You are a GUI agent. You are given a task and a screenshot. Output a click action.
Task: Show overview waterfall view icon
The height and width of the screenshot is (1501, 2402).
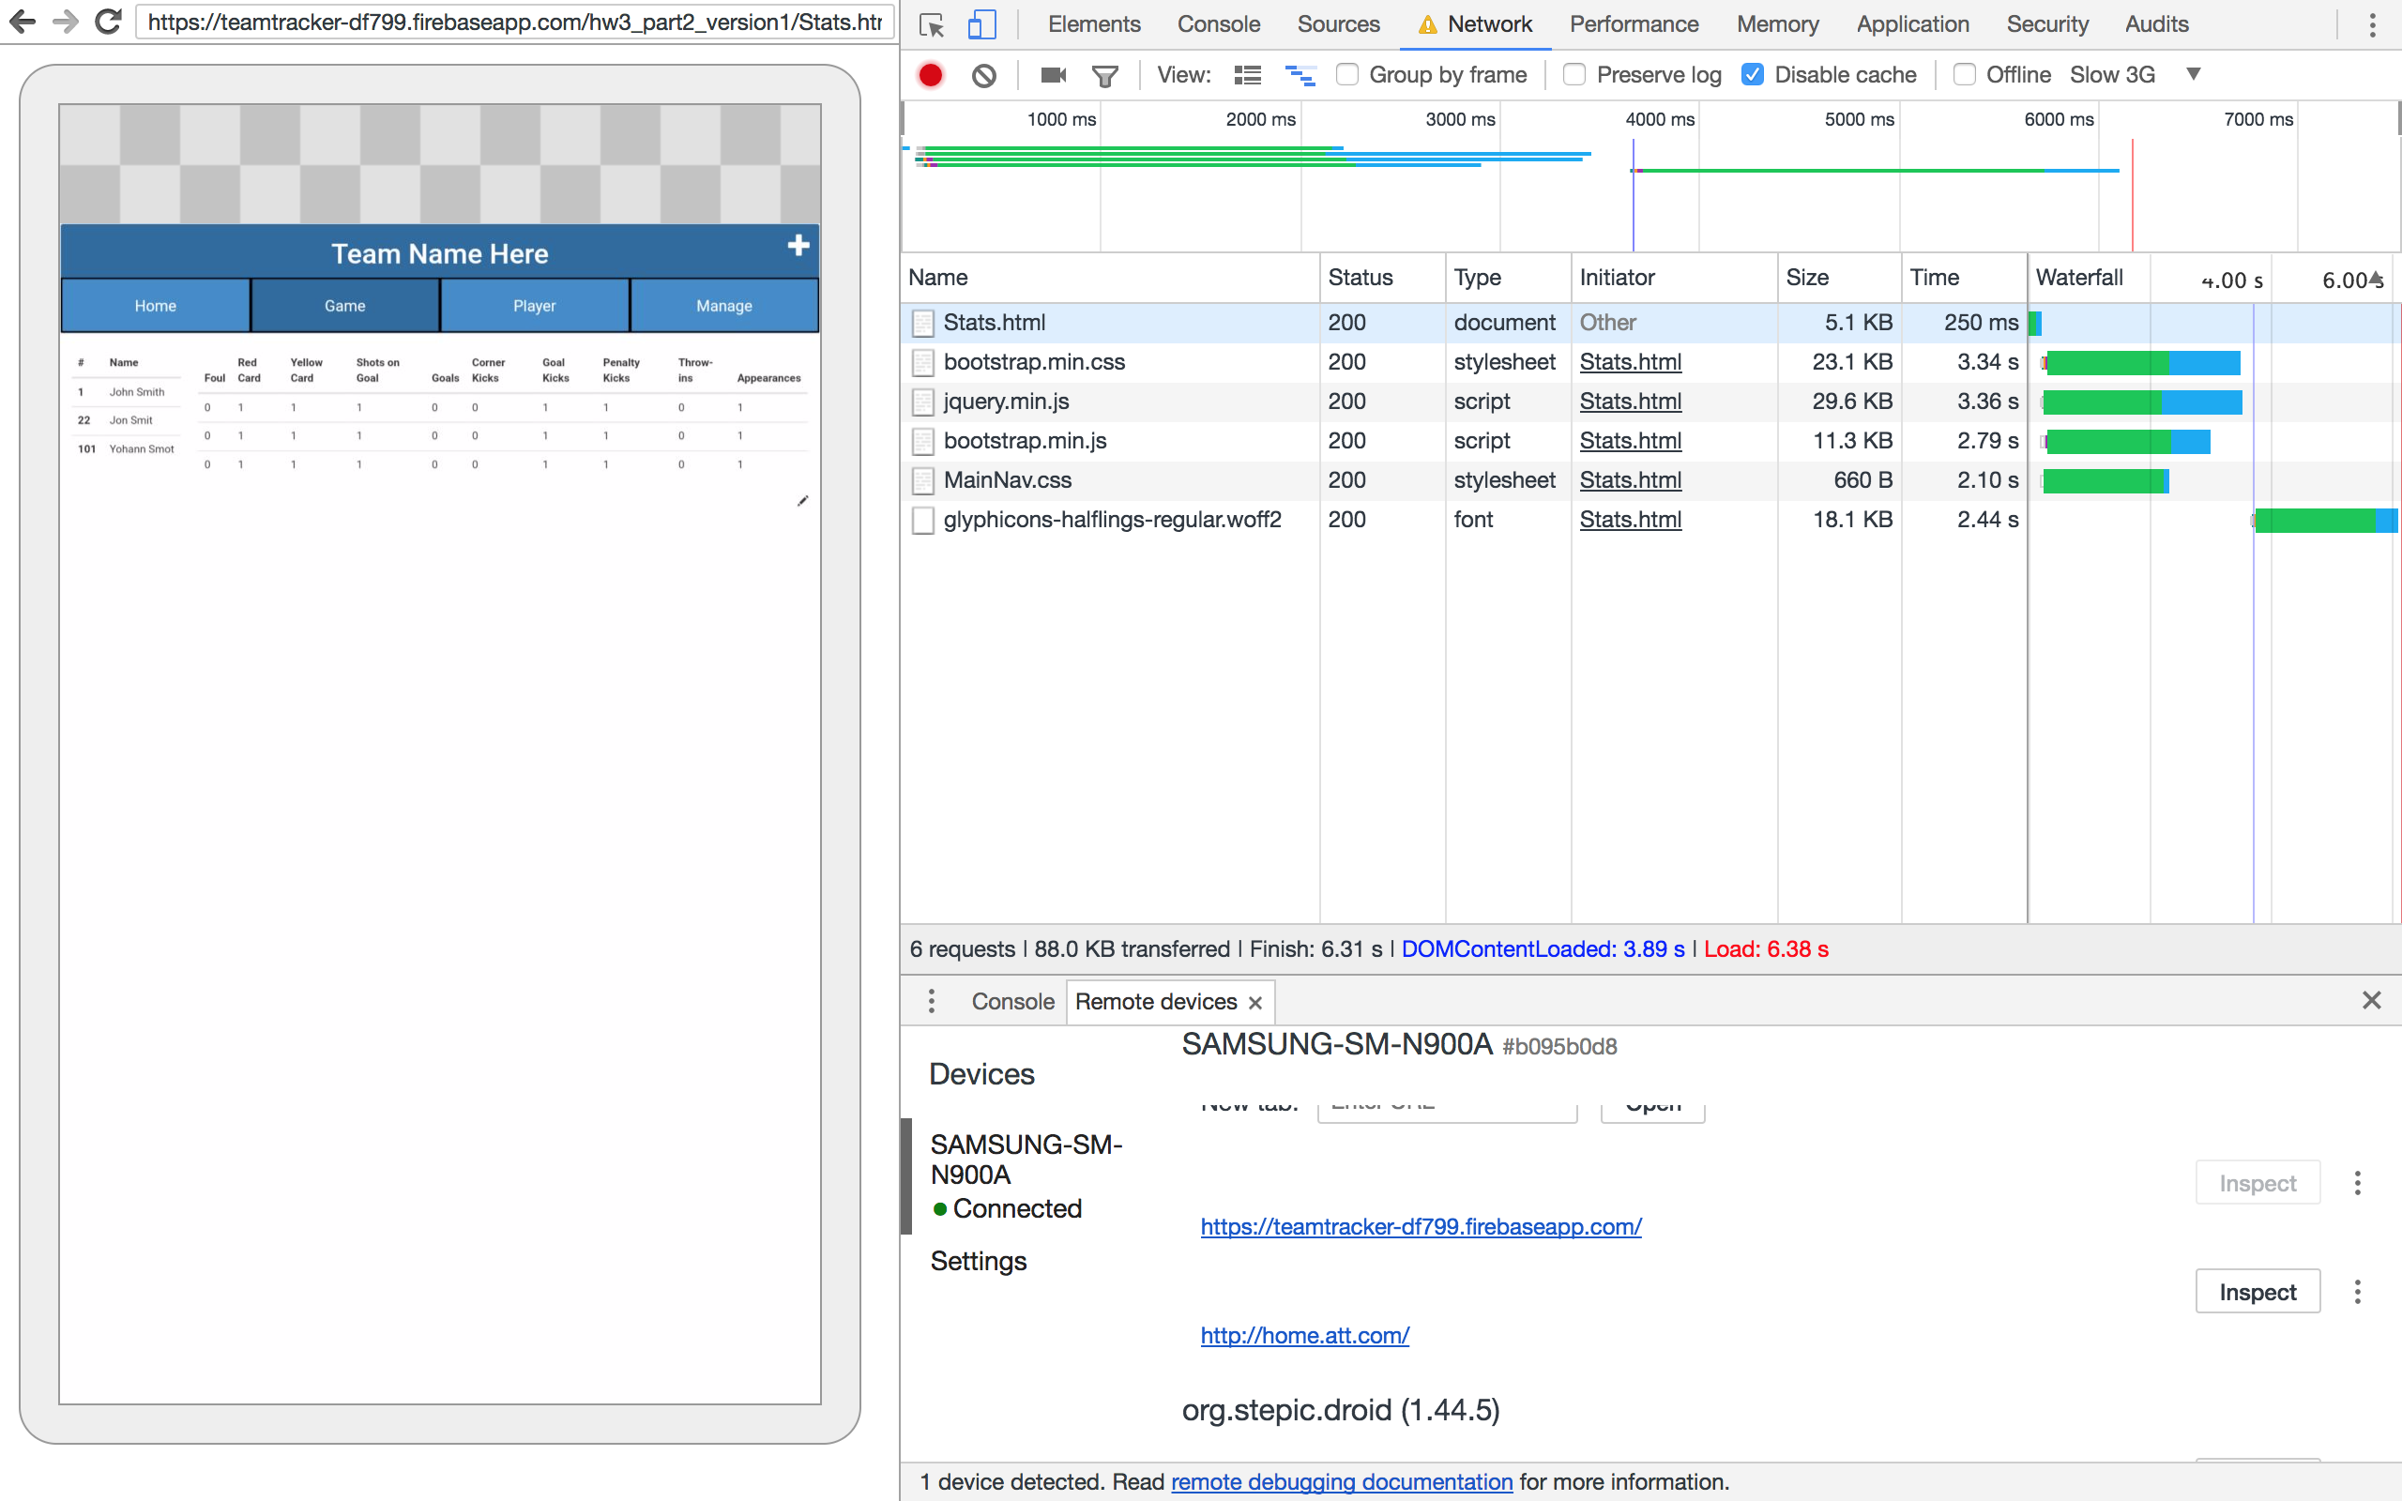1300,75
